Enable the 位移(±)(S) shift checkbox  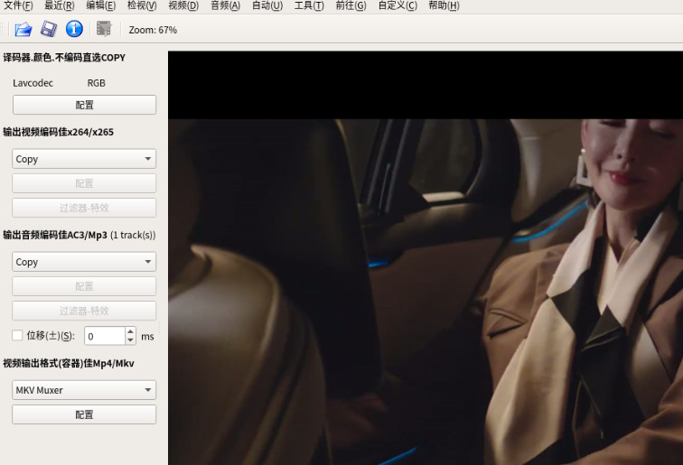pyautogui.click(x=17, y=335)
